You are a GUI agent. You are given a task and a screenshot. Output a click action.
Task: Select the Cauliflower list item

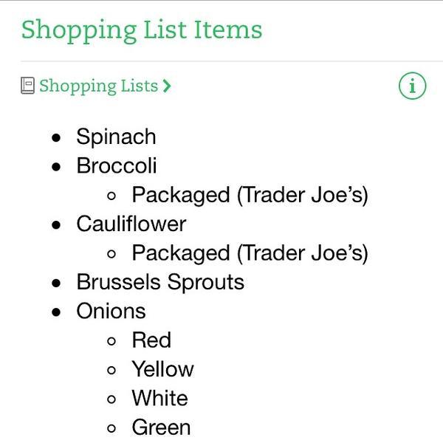(x=131, y=224)
